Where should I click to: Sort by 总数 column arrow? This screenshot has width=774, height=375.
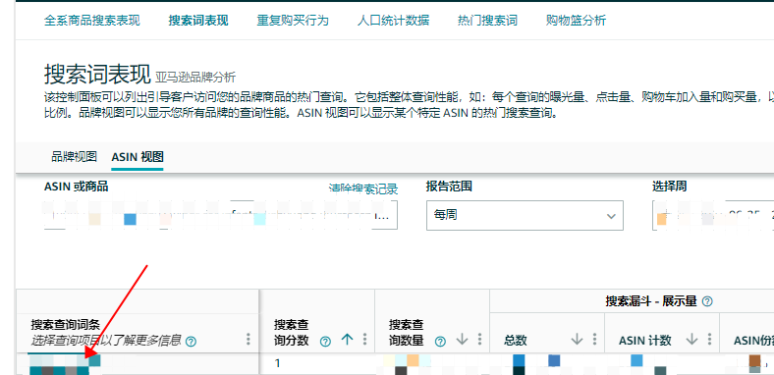[577, 340]
